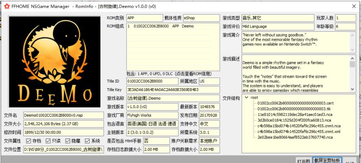Select 3d2b0ce0184c1525d204f200fca60813.nca file
The height and width of the screenshot is (163, 361).
click(x=294, y=120)
